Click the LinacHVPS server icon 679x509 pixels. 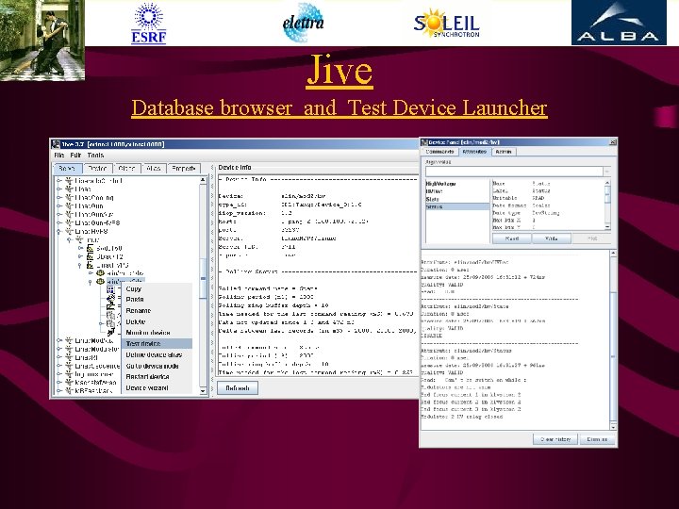(69, 232)
